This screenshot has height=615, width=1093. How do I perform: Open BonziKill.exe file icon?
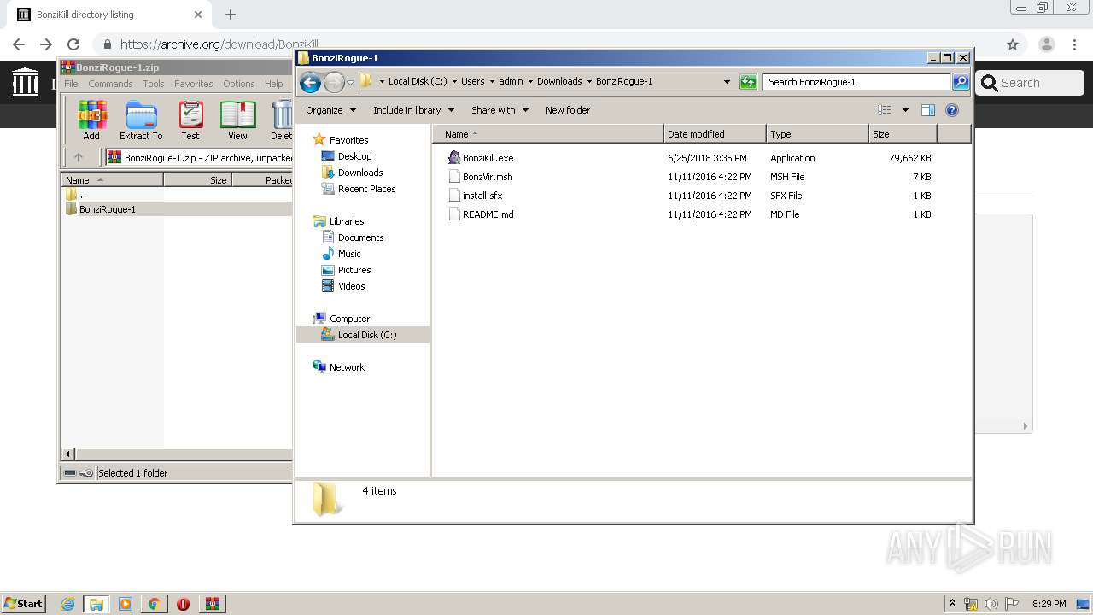pyautogui.click(x=454, y=158)
